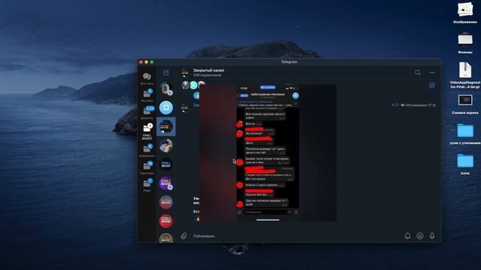Open the chat with person photo avatar
The height and width of the screenshot is (270, 481).
click(x=166, y=145)
